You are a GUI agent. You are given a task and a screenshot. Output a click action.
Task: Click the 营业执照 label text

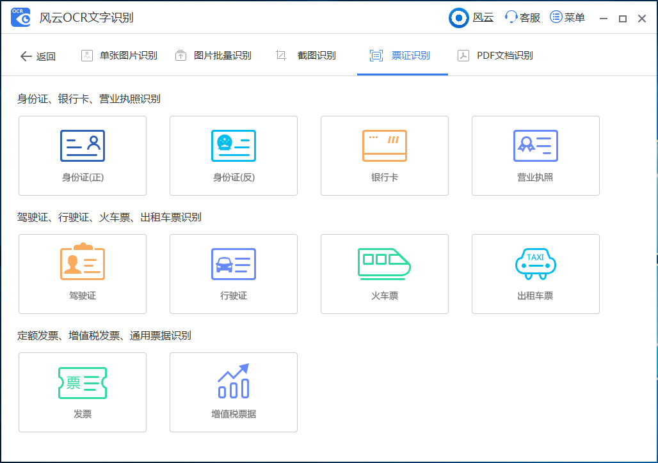(536, 177)
